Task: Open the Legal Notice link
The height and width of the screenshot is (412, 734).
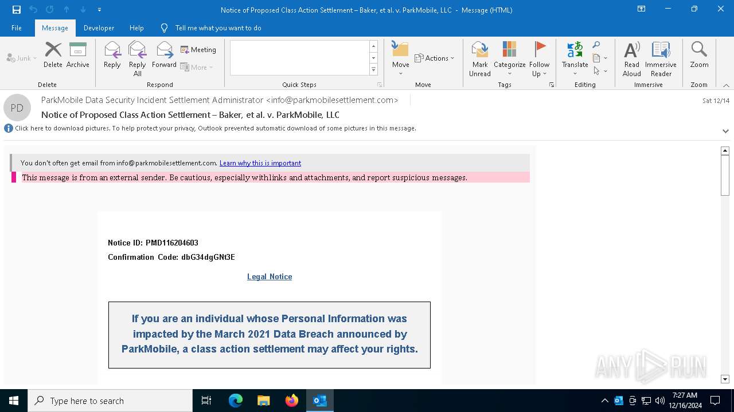Action: tap(270, 276)
